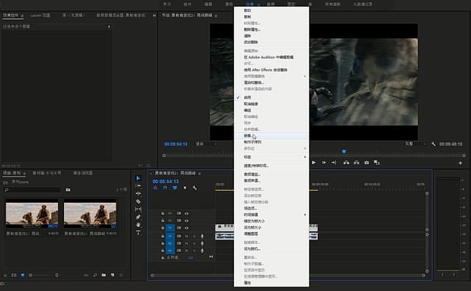Toggle the checked Enable entry in context menu
The image size is (471, 291).
tap(272, 98)
